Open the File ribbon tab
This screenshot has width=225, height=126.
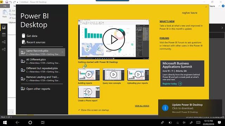5,6
